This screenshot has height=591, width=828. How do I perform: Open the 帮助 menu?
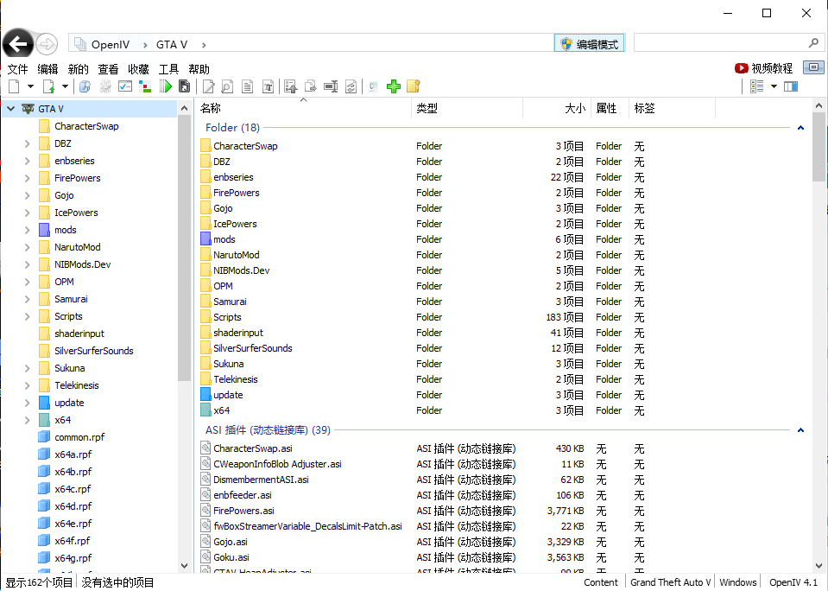(199, 69)
